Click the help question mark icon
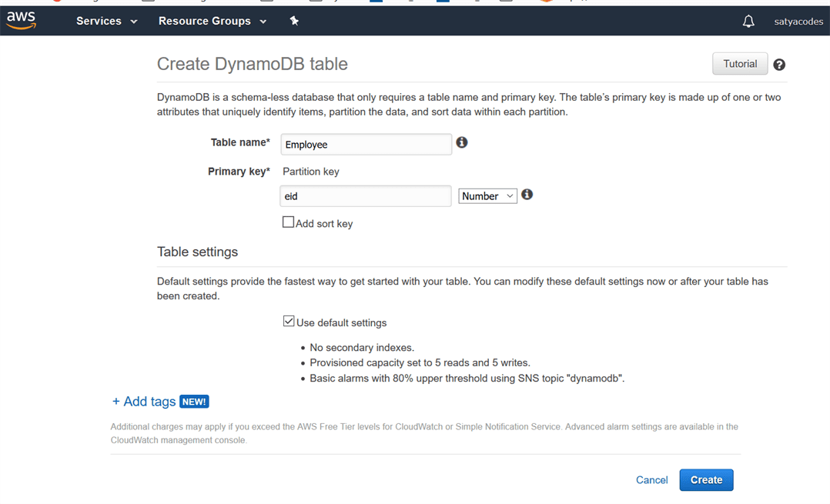The height and width of the screenshot is (504, 830). [779, 65]
